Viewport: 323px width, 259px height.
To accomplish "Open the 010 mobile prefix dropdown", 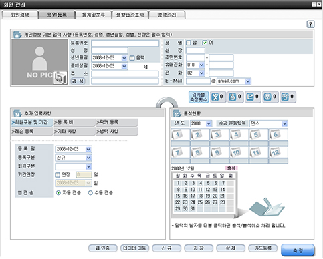I will click(201, 65).
